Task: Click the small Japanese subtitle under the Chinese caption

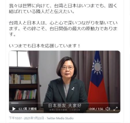Action: click(x=65, y=110)
